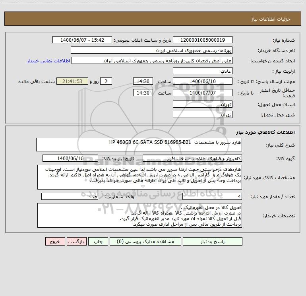Click the price validity time 14:30 field
306x296 pixels.
[x=143, y=93]
